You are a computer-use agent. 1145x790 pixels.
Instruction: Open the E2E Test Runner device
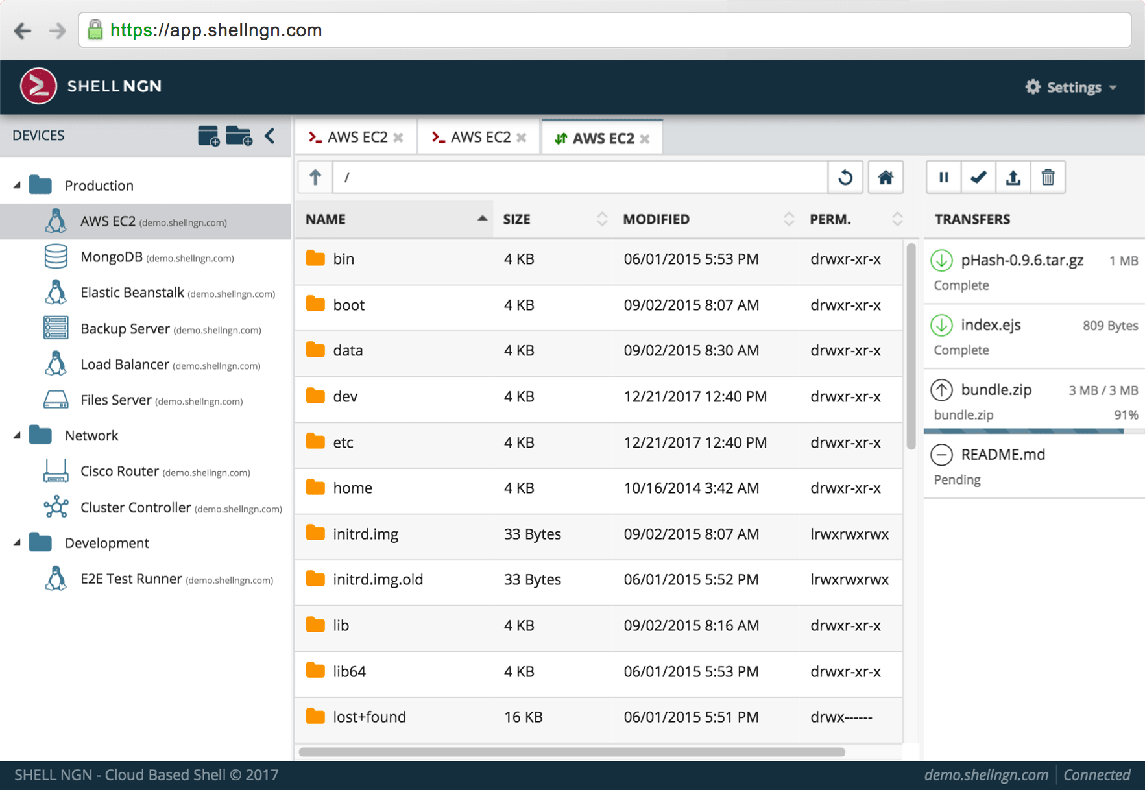[145, 579]
